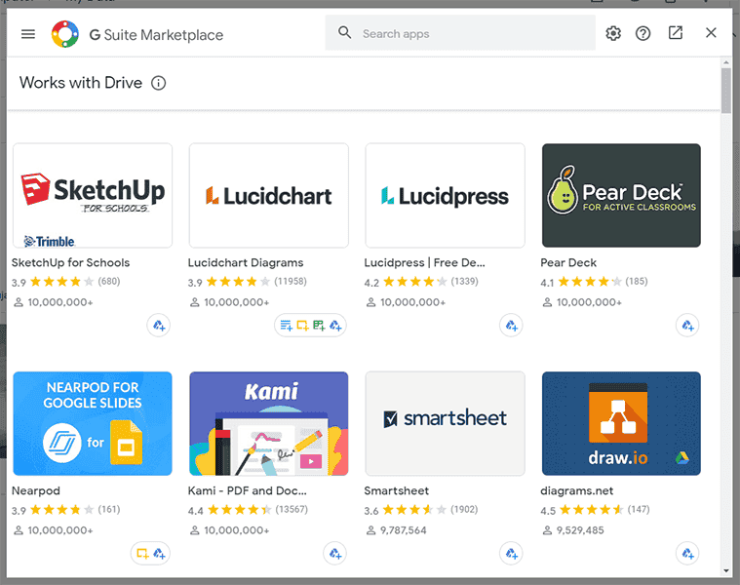740x585 pixels.
Task: Click the diagrams.net star rating
Action: (x=592, y=510)
